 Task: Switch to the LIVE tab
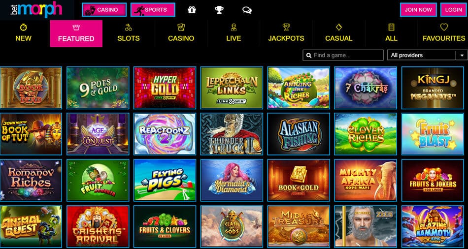click(x=234, y=33)
